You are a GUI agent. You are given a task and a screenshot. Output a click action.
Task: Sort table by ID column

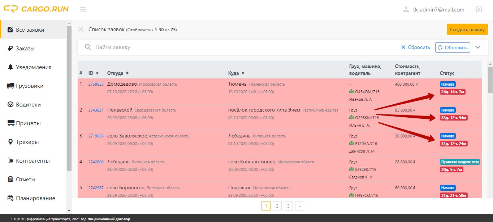pyautogui.click(x=94, y=73)
